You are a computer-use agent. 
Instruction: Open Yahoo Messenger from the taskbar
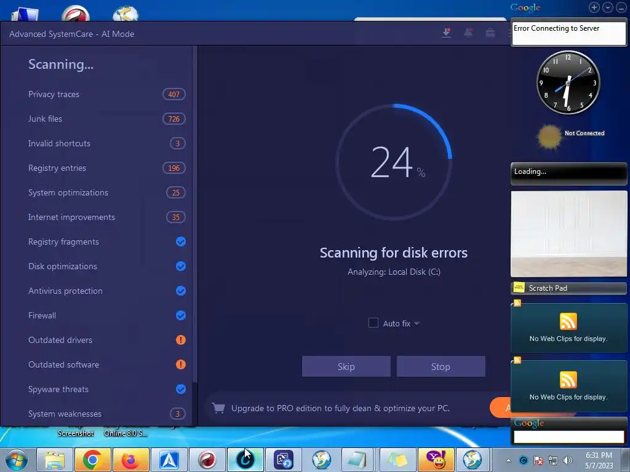tap(436, 460)
